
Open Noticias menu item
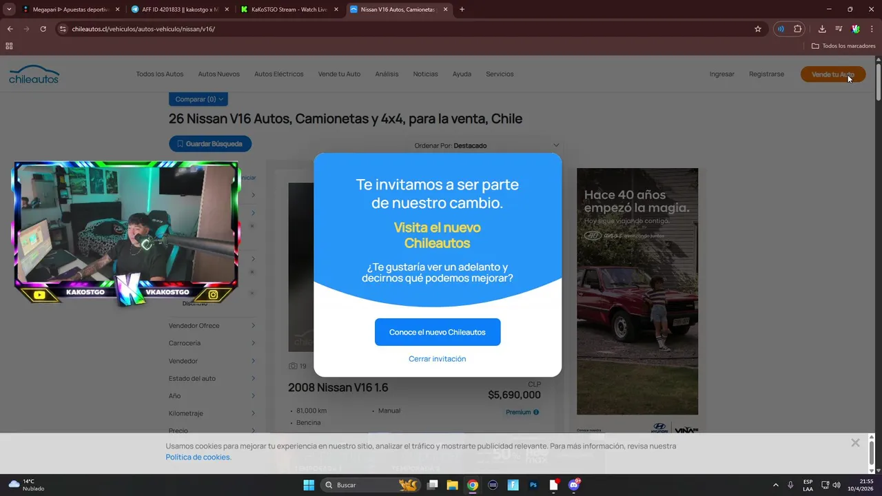(x=425, y=74)
